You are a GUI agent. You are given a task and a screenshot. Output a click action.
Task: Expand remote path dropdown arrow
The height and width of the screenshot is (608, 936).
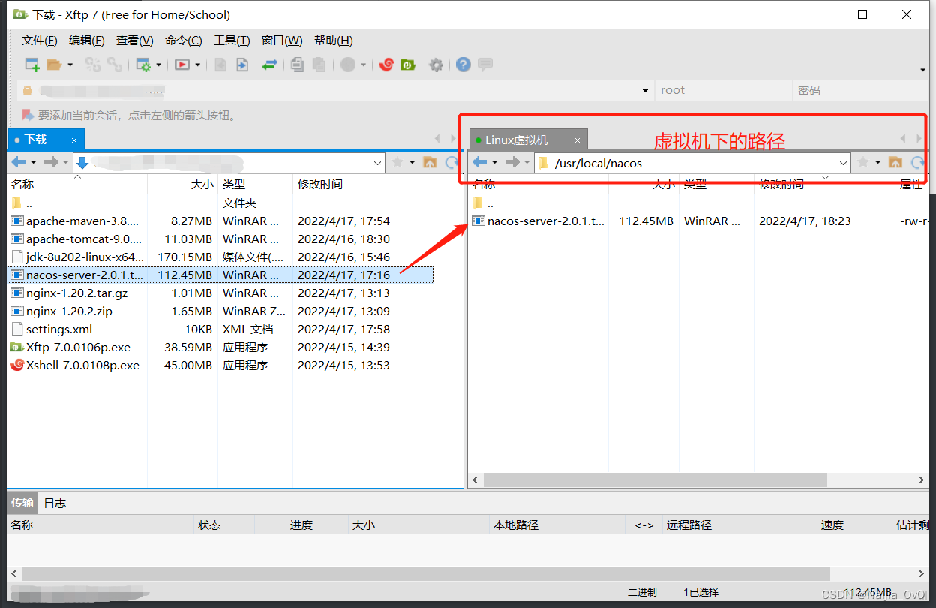click(x=844, y=163)
